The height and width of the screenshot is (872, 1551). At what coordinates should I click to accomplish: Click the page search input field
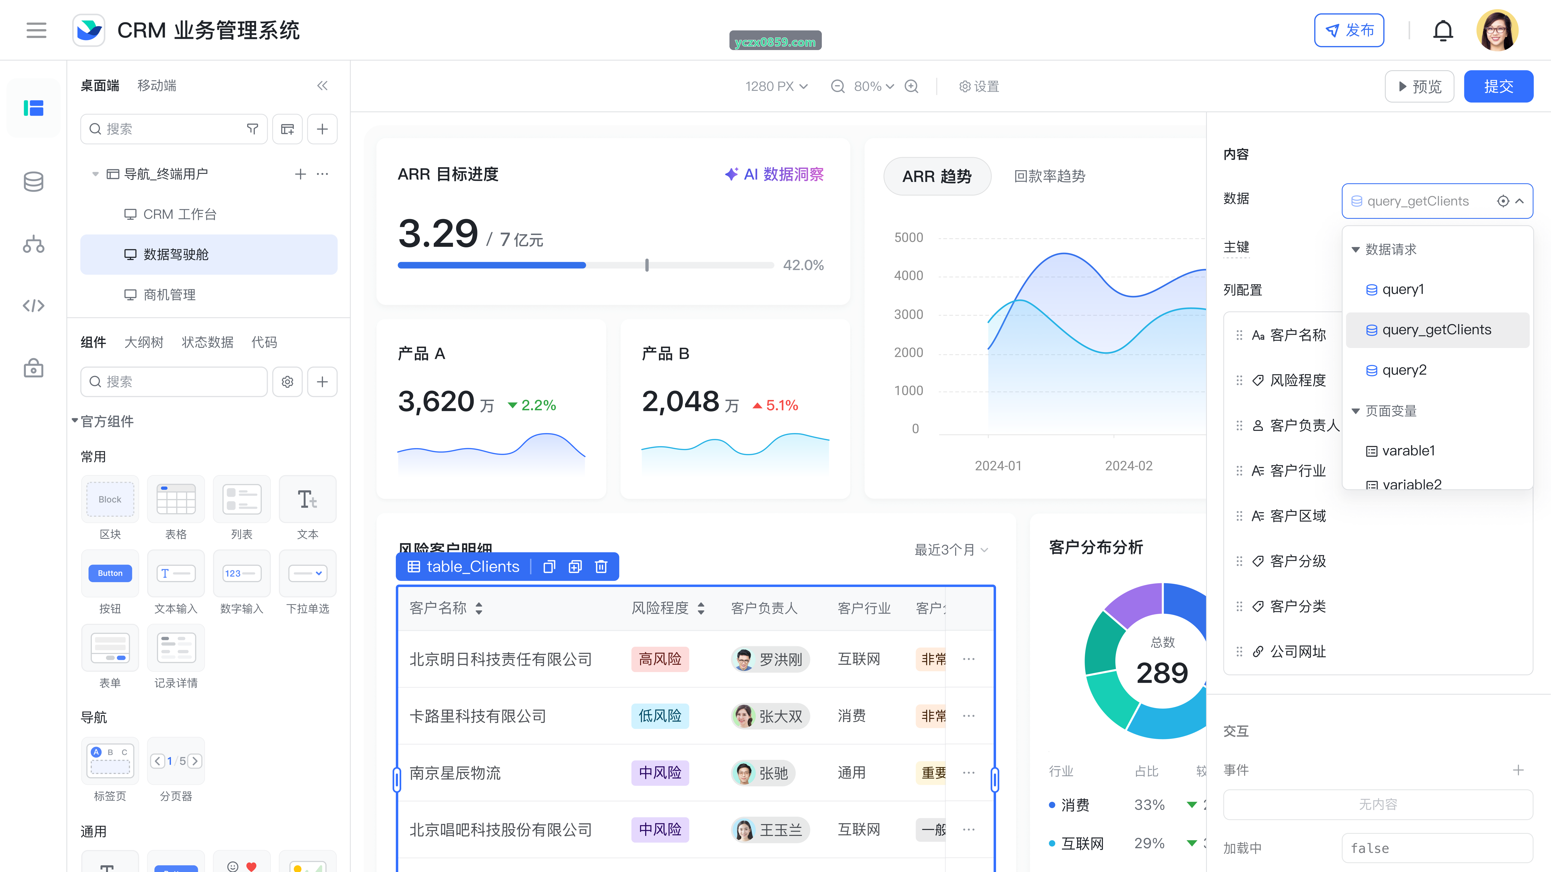[x=173, y=129]
